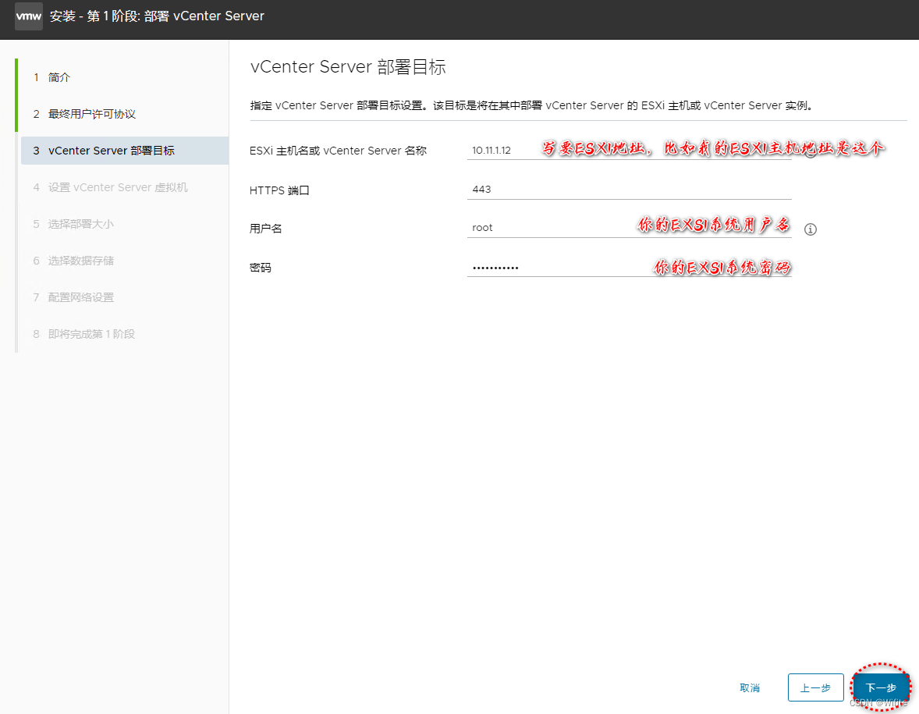Open step 1 简介 in the sidebar
Image resolution: width=919 pixels, height=714 pixels.
(51, 77)
